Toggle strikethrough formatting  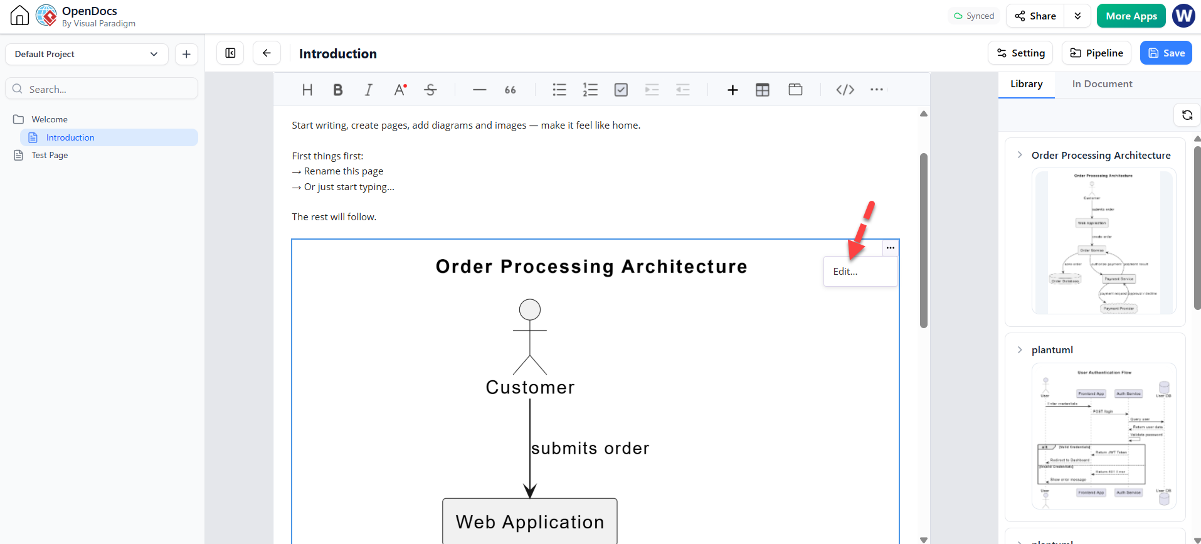coord(430,90)
